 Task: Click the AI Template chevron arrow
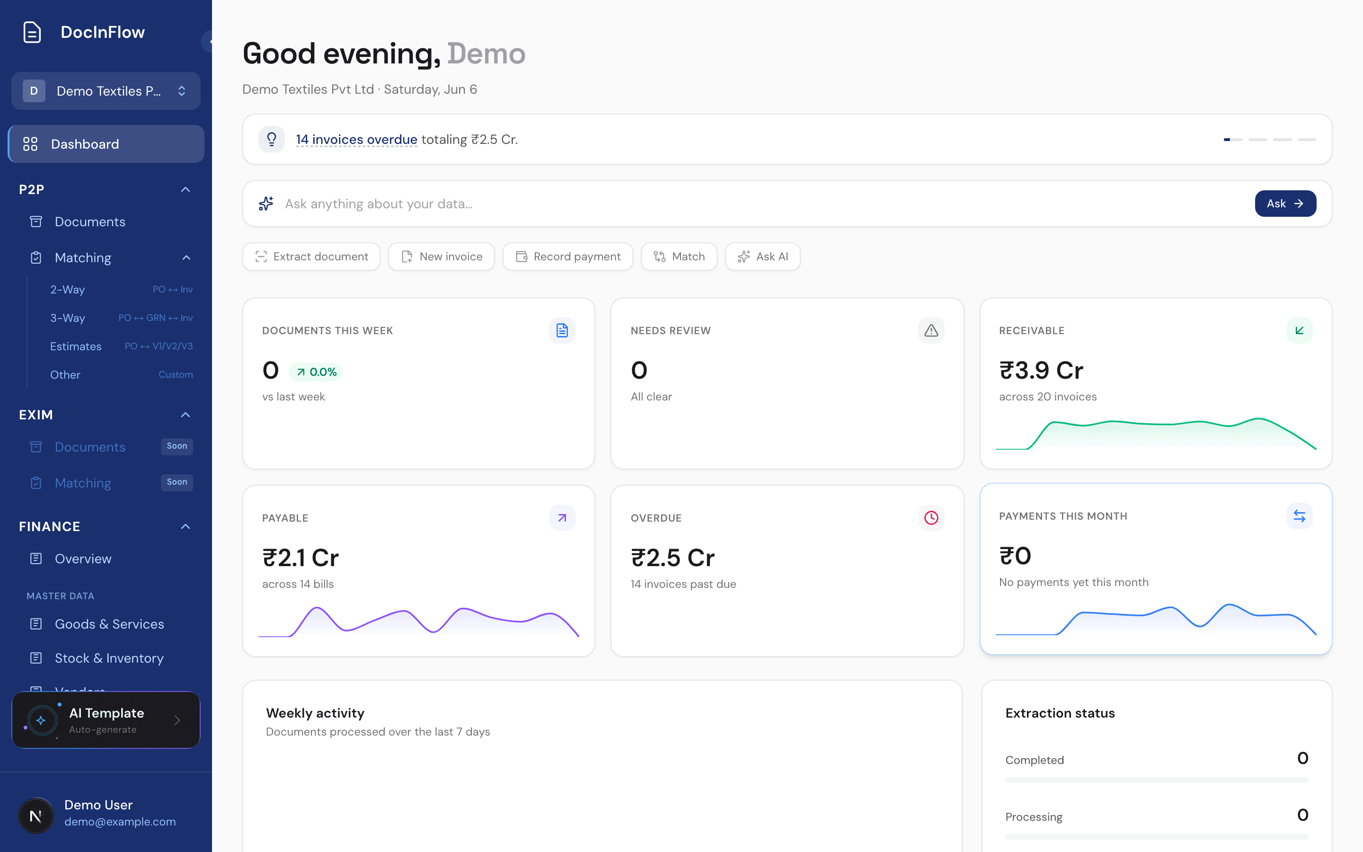click(177, 720)
